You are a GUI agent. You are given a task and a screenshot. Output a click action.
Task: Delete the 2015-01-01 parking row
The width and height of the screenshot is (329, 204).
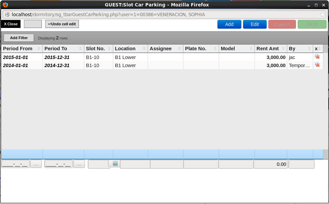[317, 57]
